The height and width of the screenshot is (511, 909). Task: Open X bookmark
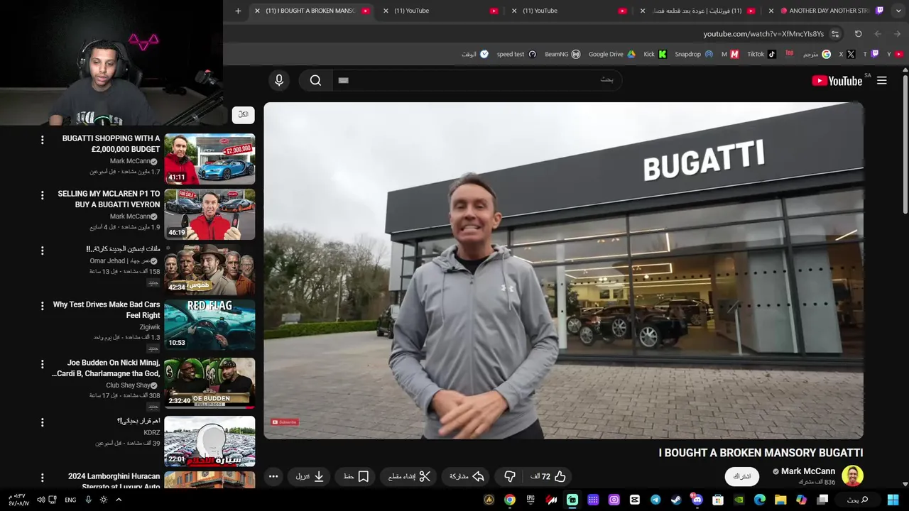(x=847, y=54)
